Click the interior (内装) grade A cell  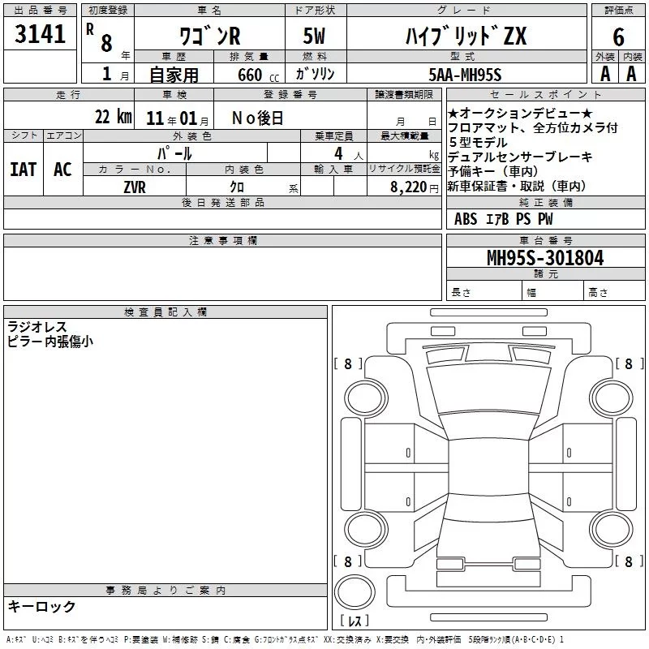tap(631, 74)
